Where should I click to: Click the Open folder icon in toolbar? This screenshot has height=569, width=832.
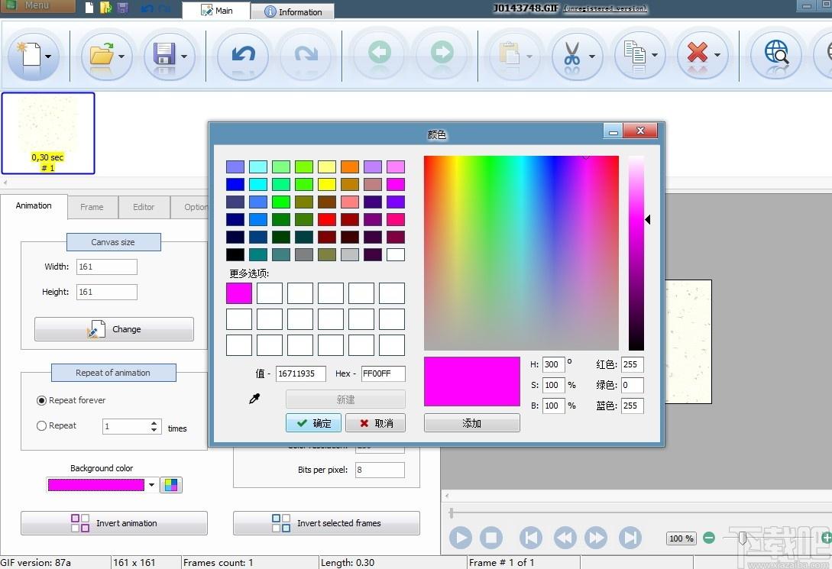pos(102,55)
